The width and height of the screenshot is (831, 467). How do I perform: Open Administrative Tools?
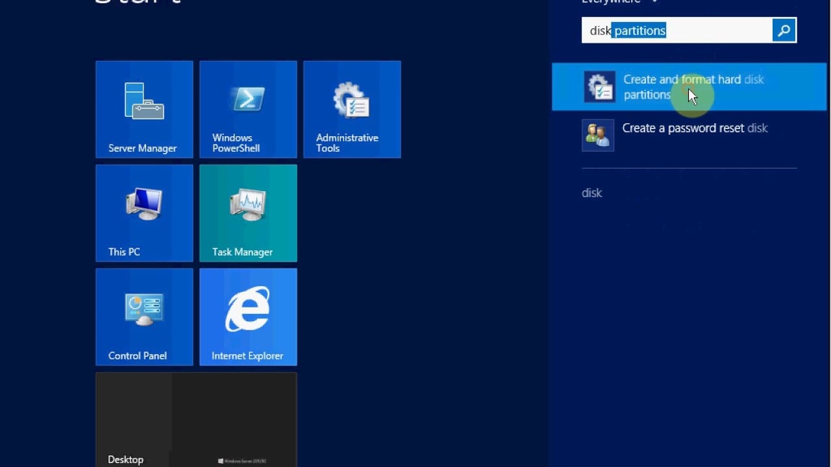coord(351,109)
